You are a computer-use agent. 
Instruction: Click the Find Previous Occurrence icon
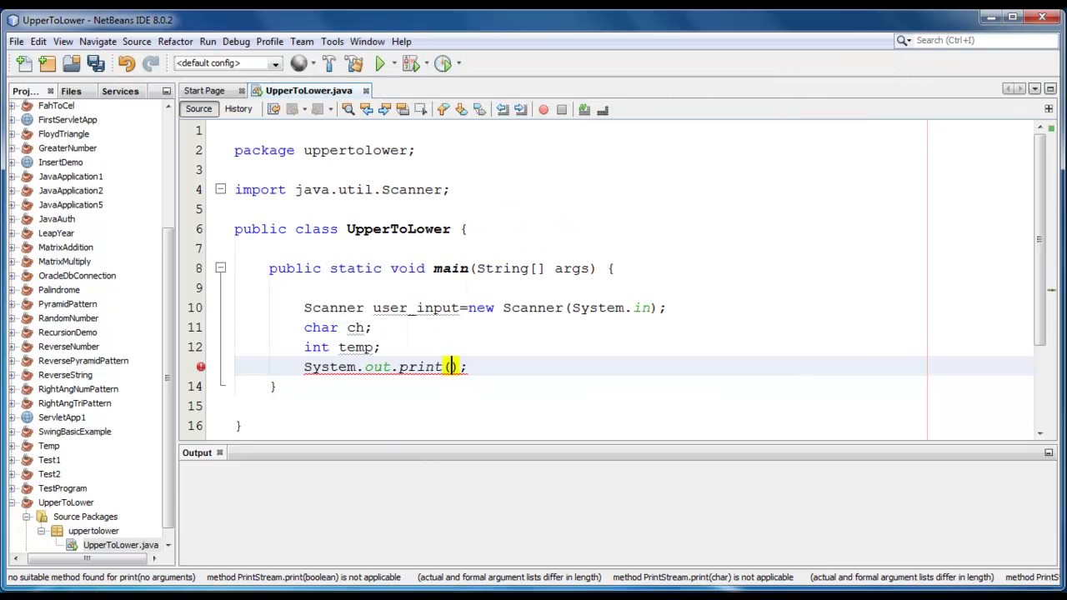point(367,109)
